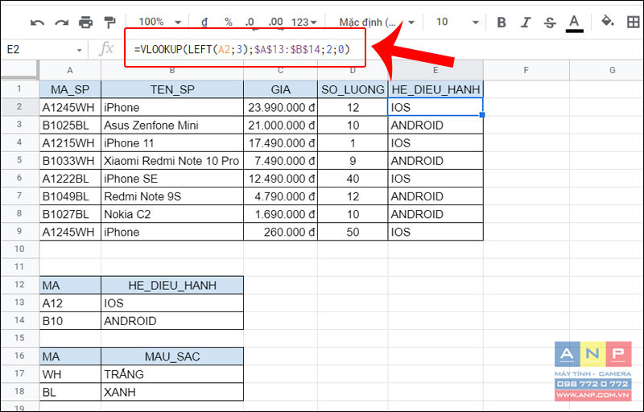This screenshot has width=644, height=412.
Task: Click the Name box showing E2
Action: pyautogui.click(x=39, y=50)
